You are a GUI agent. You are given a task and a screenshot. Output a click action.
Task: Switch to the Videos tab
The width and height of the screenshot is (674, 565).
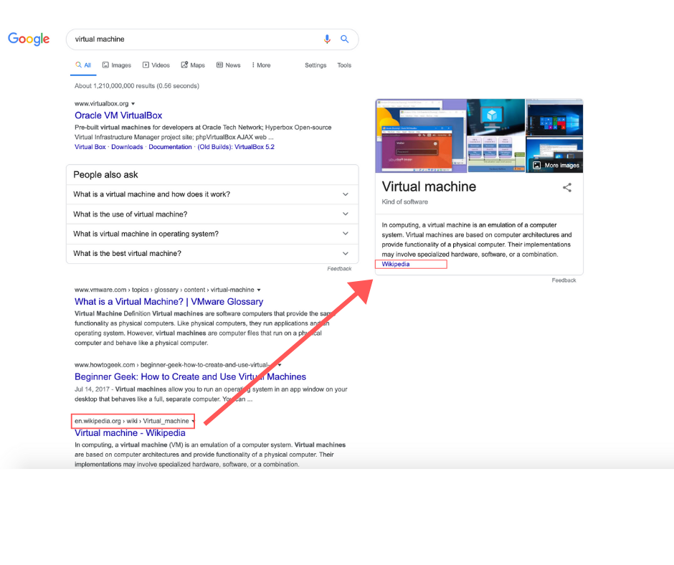[x=156, y=65]
